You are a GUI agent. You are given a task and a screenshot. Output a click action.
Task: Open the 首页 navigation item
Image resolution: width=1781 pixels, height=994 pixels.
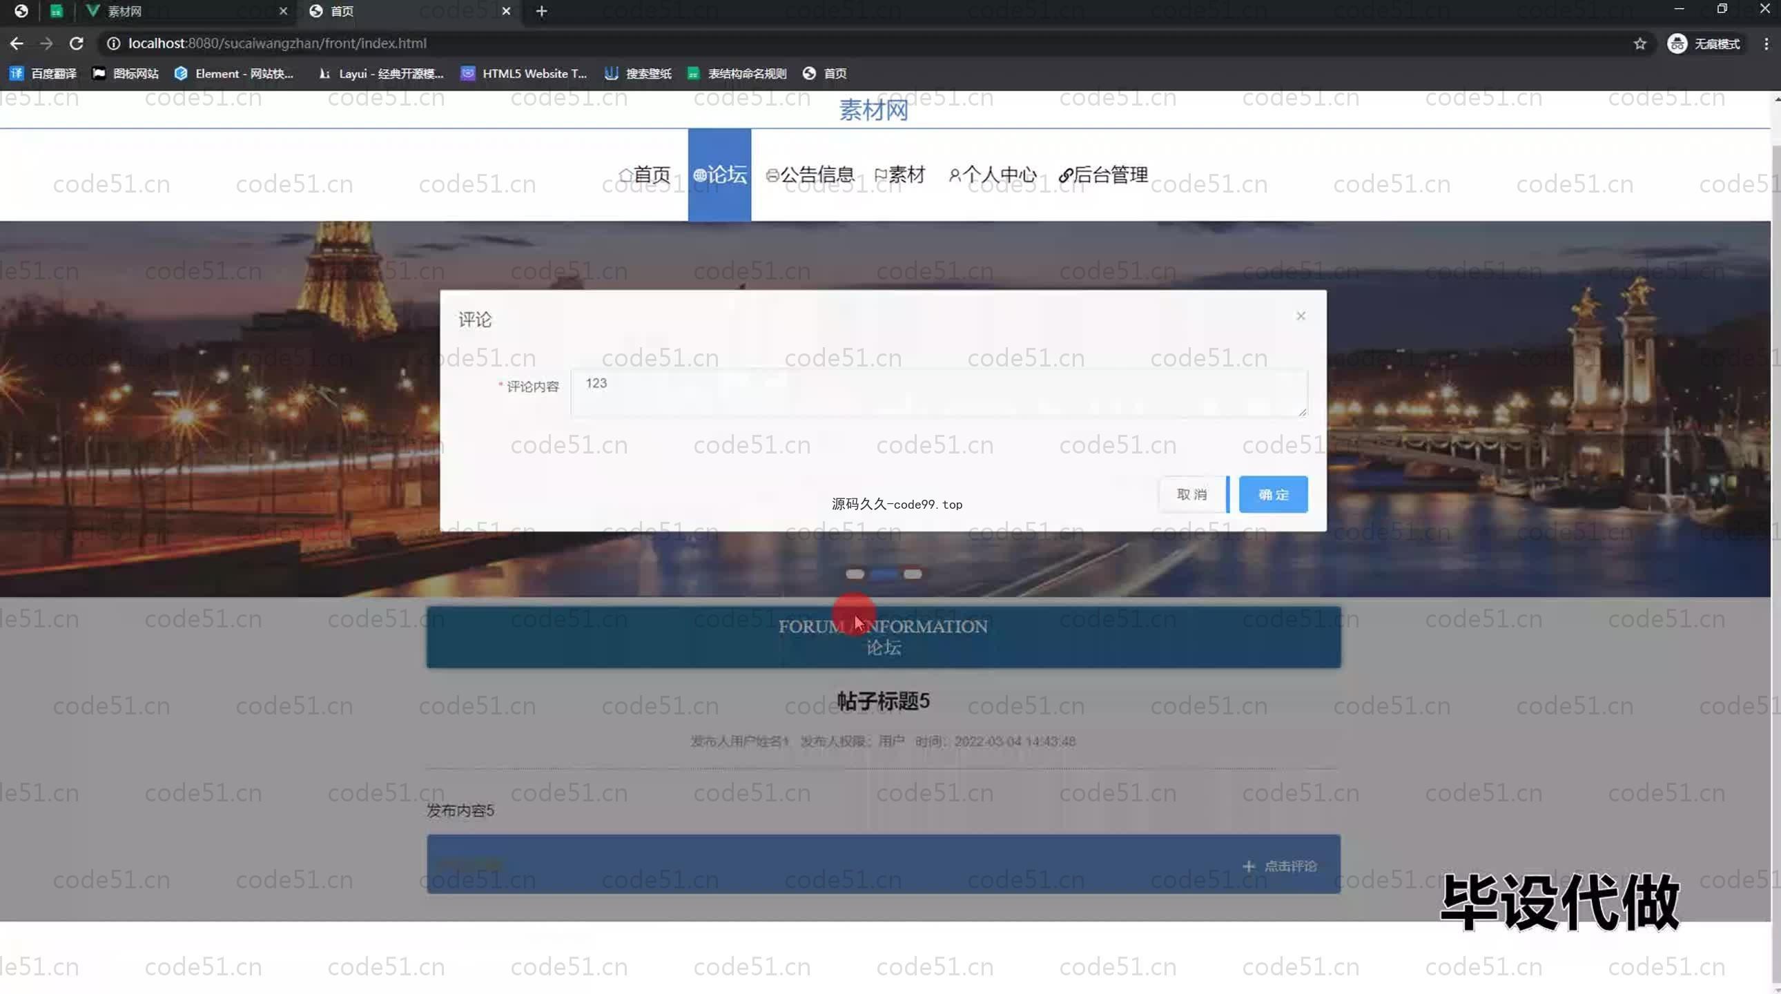coord(643,175)
